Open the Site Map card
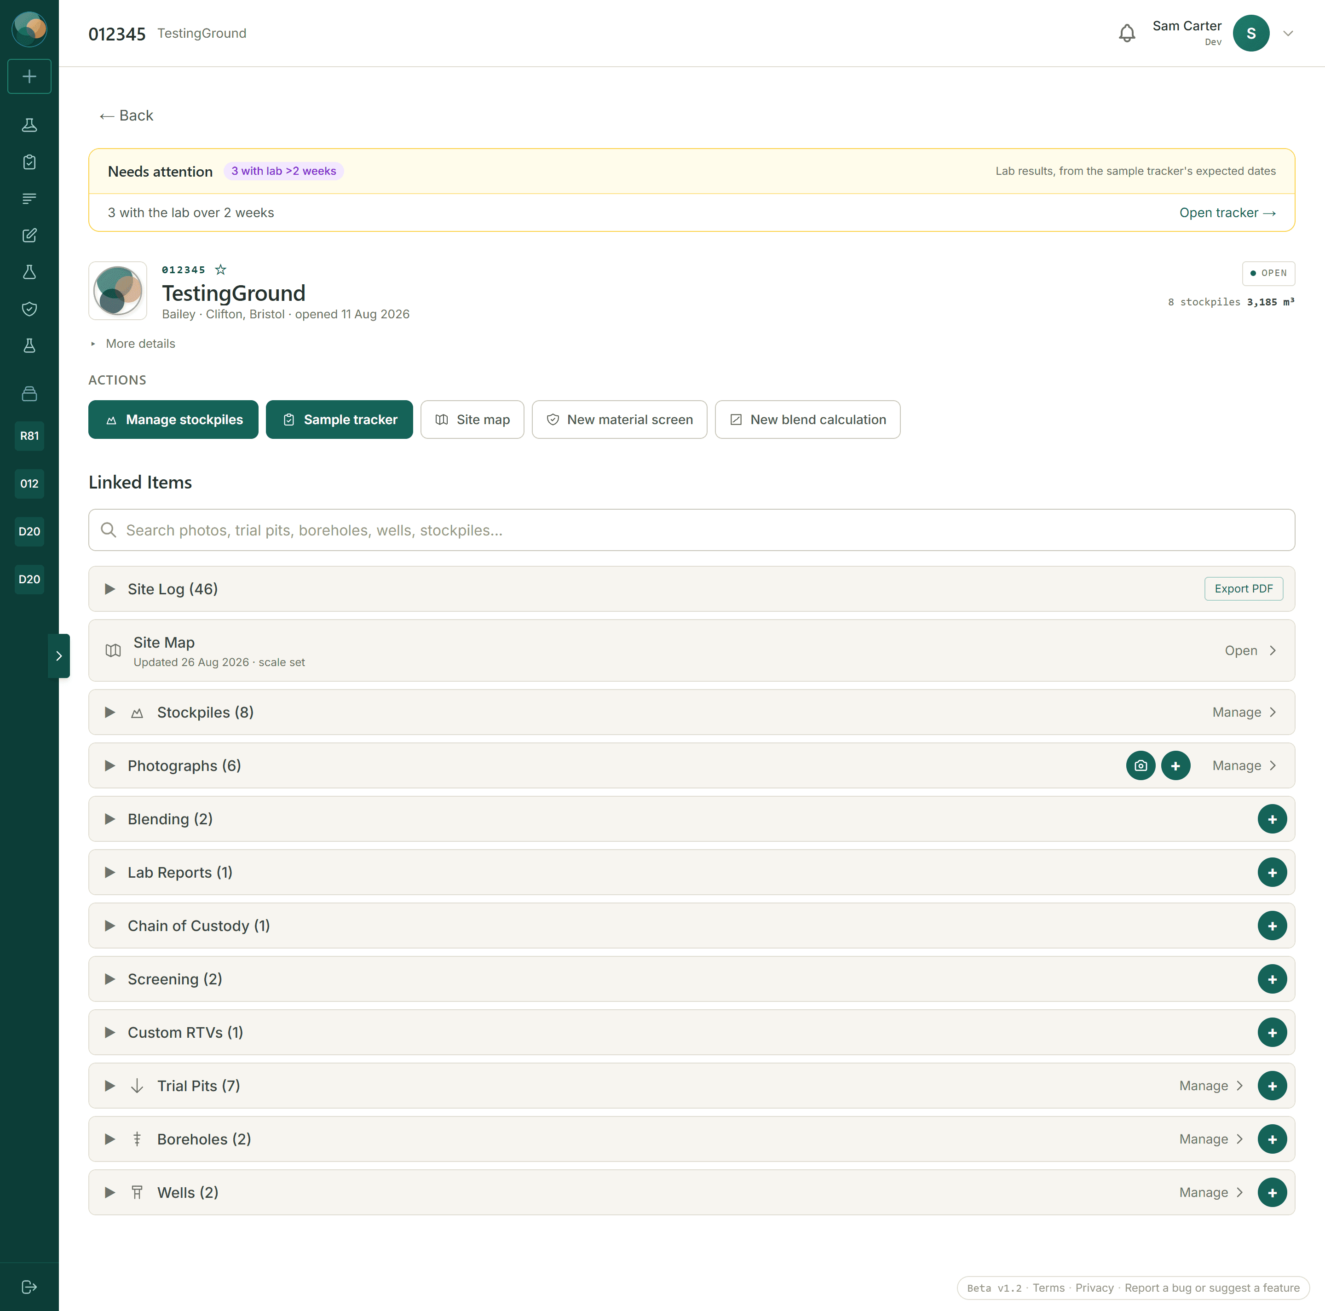Image resolution: width=1325 pixels, height=1311 pixels. (691, 651)
